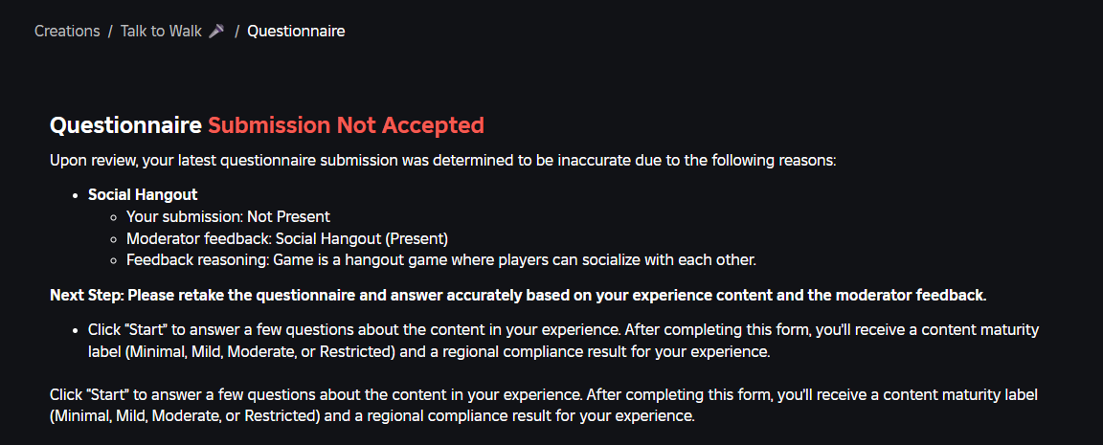Click the slash separator after Creations

click(110, 31)
